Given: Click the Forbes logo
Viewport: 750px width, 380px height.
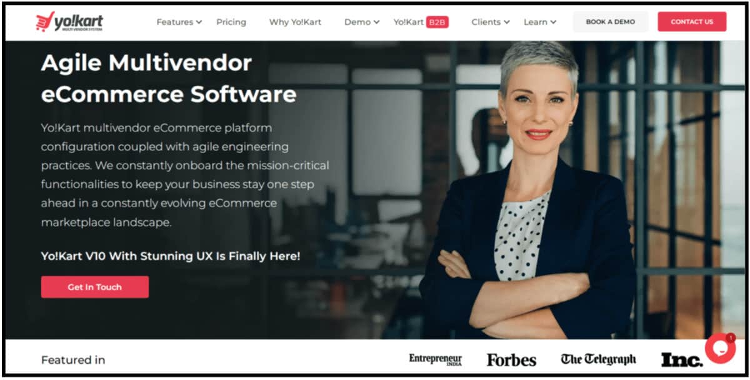Looking at the screenshot, I should point(511,360).
